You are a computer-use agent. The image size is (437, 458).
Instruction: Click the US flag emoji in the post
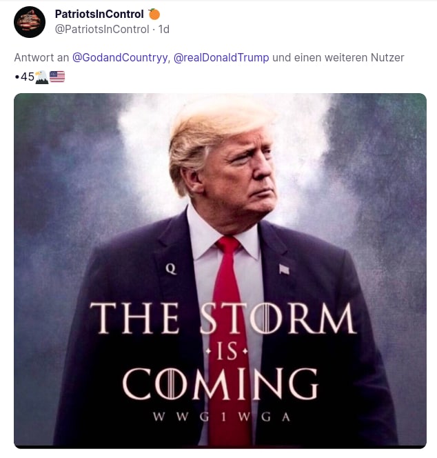click(57, 77)
